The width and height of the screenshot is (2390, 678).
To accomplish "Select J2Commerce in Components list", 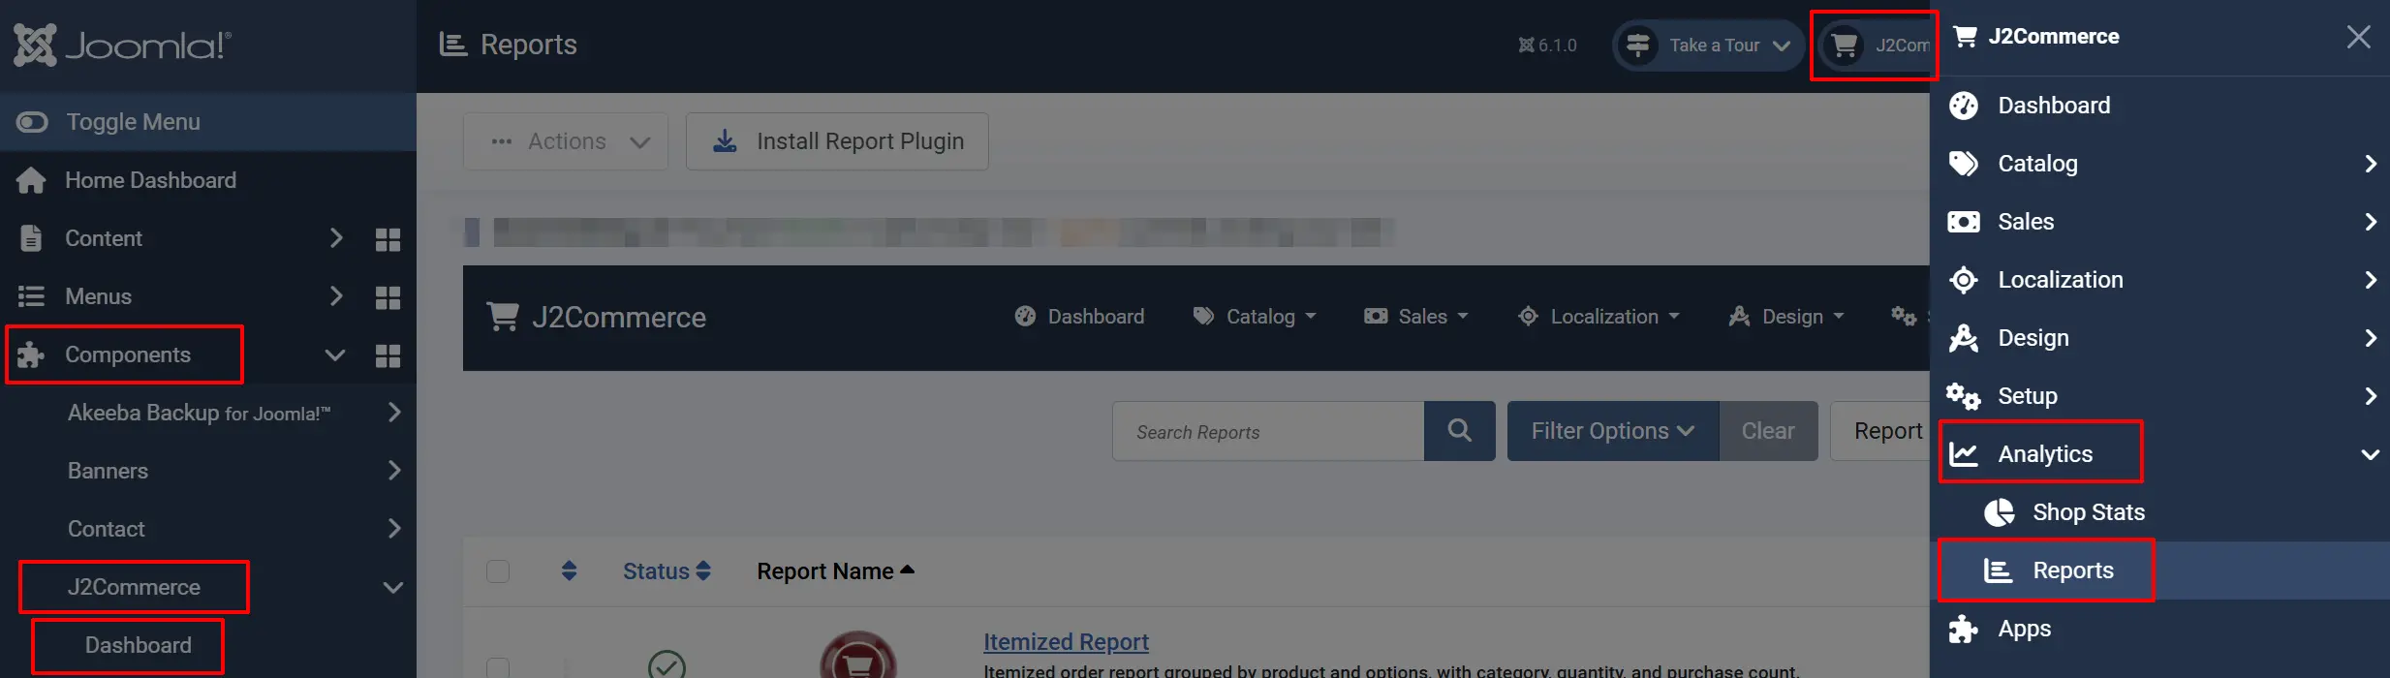I will pos(134,587).
